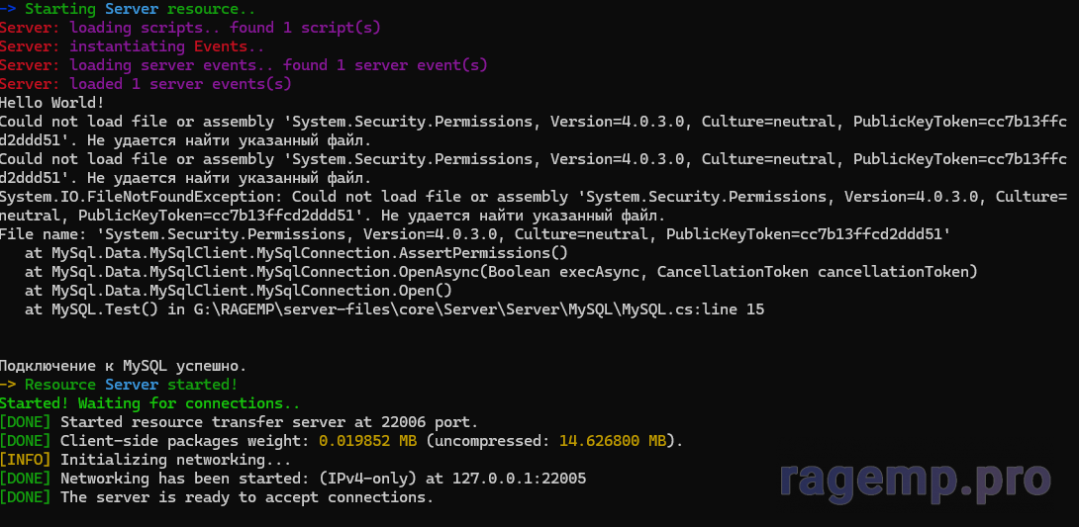The height and width of the screenshot is (527, 1079).
Task: Click the [DONE] tag of Networking started line
Action: [26, 479]
